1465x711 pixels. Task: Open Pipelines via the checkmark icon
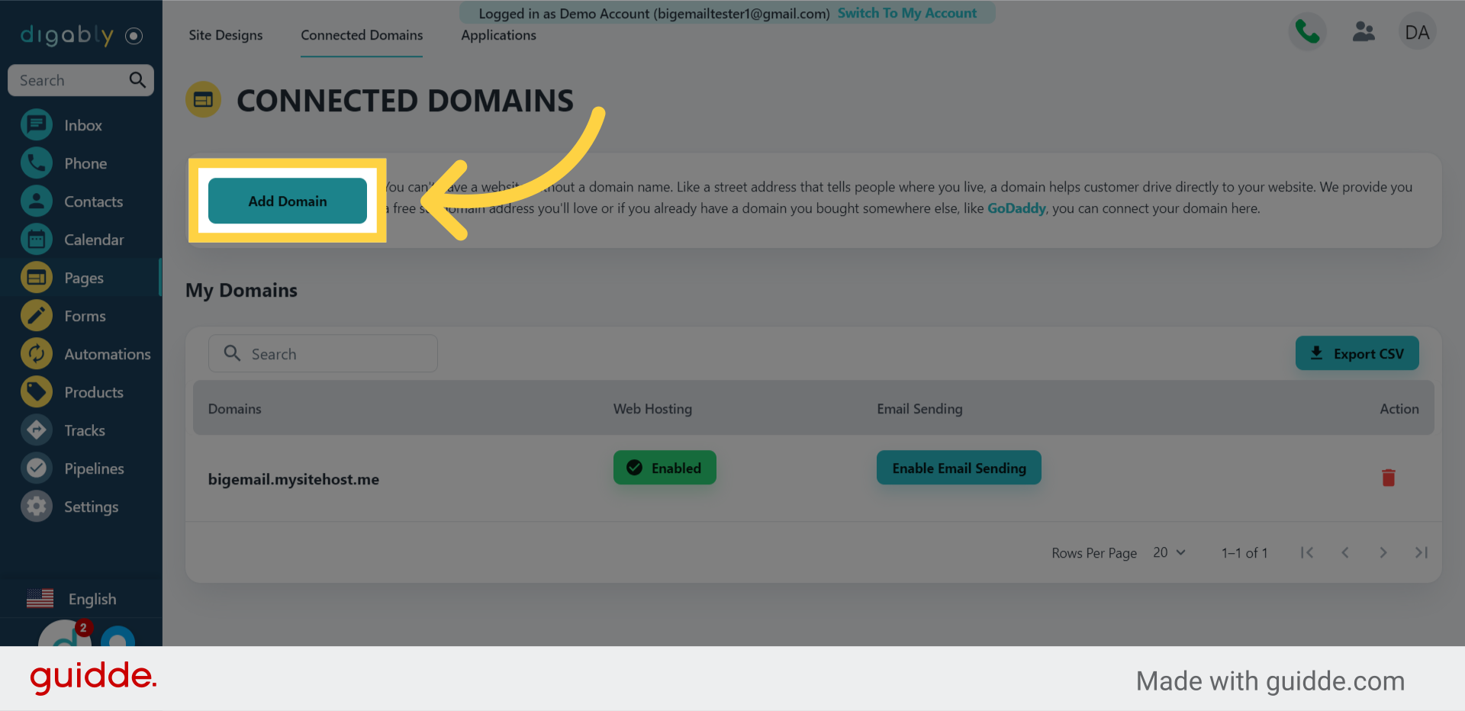click(37, 468)
